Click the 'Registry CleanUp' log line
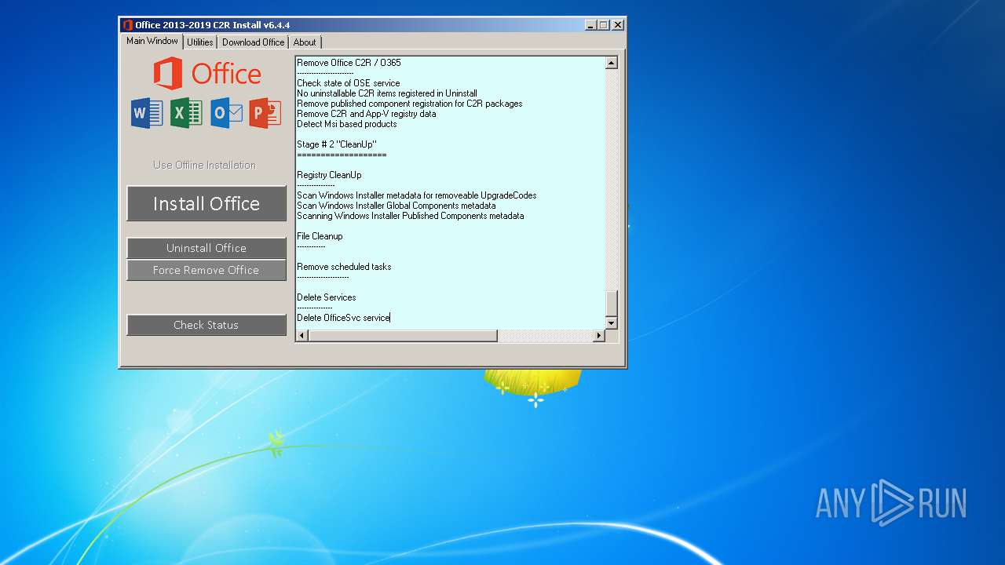The width and height of the screenshot is (1005, 565). [329, 175]
